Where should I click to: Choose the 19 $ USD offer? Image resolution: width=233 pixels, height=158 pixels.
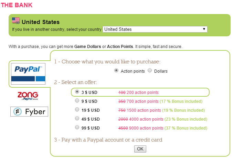click(x=77, y=110)
